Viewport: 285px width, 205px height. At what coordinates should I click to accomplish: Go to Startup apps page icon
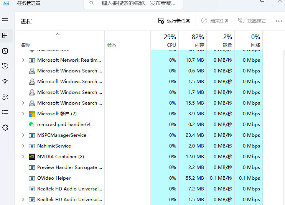tap(5, 82)
